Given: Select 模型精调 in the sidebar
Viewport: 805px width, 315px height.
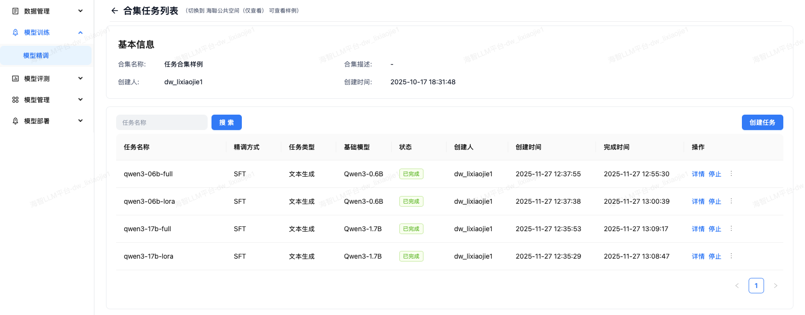Looking at the screenshot, I should tap(36, 55).
